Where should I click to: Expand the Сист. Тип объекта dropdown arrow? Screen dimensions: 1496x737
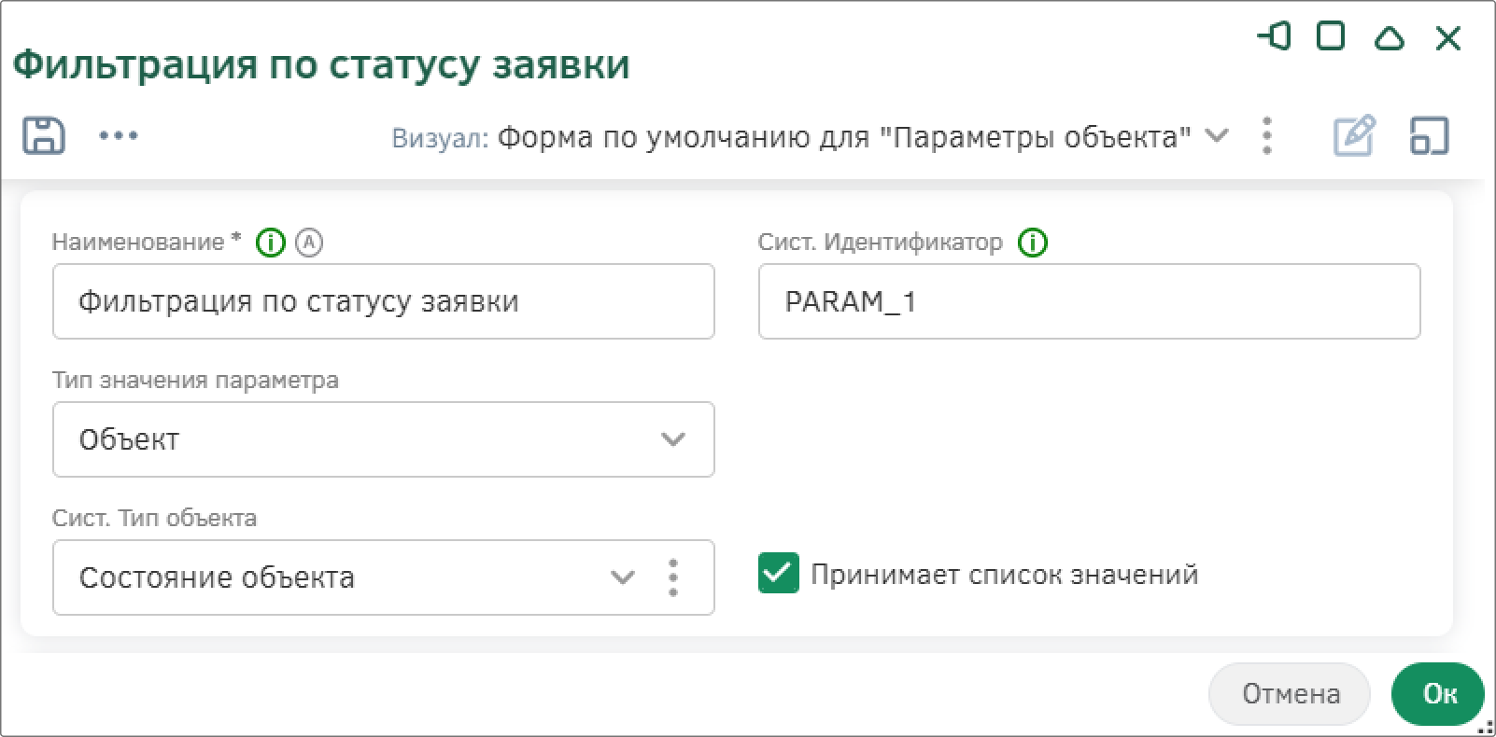[623, 577]
